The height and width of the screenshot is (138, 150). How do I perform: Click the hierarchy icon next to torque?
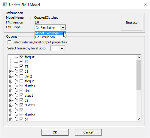17,81
